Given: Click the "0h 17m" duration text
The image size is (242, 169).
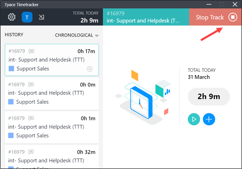Looking at the screenshot, I should (86, 51).
